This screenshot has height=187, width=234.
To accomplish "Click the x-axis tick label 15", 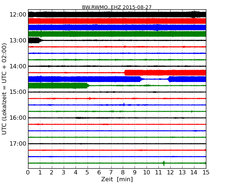I will pos(206,173).
